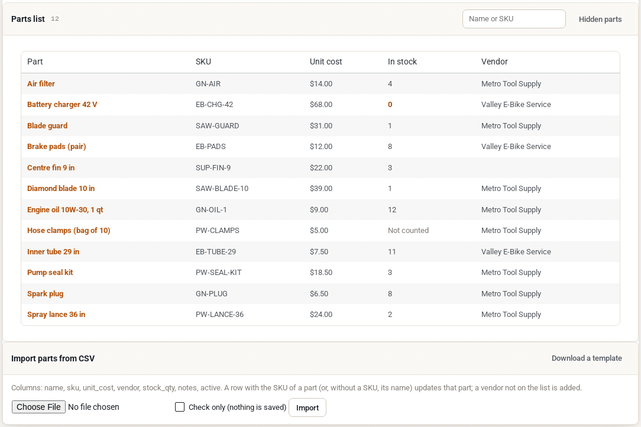Image resolution: width=641 pixels, height=427 pixels.
Task: Click the $7.50 unit cost value
Action: (319, 251)
